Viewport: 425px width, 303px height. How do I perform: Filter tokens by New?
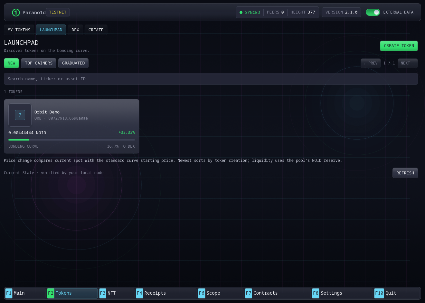pos(12,63)
